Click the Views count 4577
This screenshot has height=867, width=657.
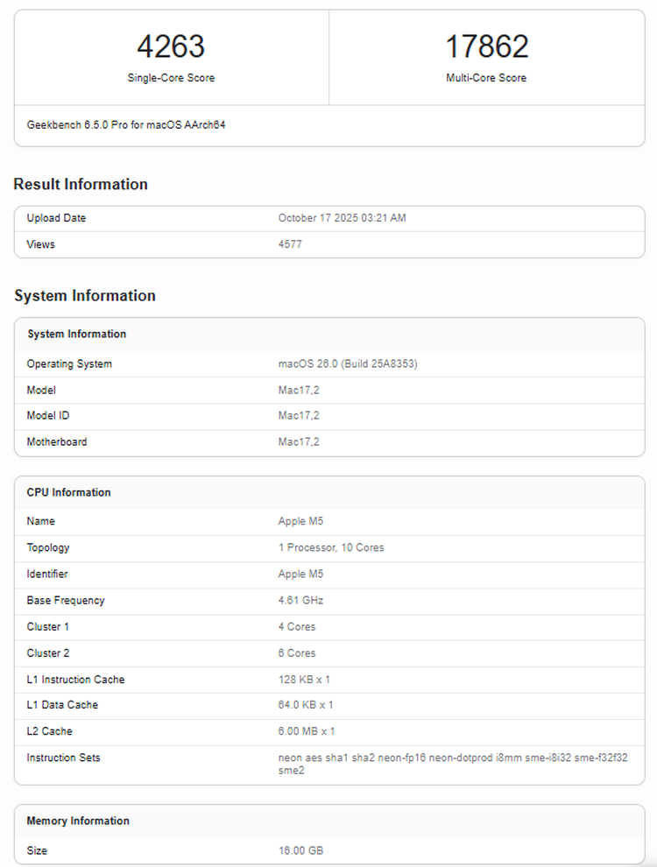pyautogui.click(x=290, y=244)
